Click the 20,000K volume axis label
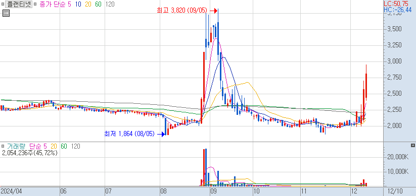416x196 pixels. (397, 157)
